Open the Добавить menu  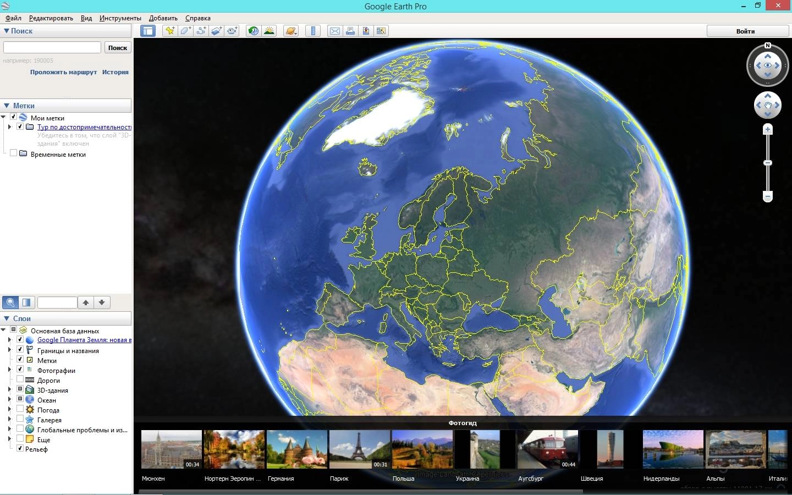click(163, 18)
